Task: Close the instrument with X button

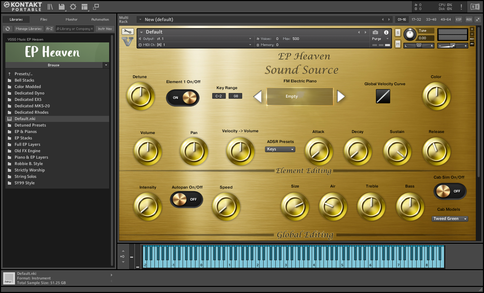Action: 472,29
